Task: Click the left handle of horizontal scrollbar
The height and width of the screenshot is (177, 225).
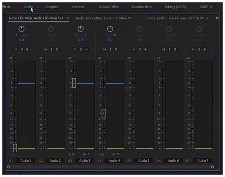Action: 9,167
